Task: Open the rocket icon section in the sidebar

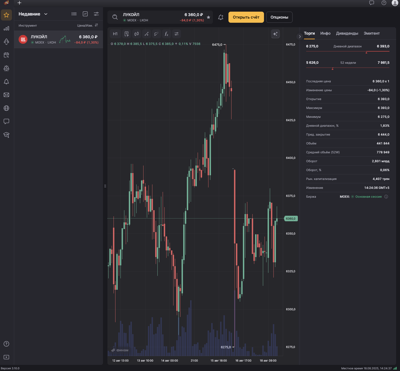Action: tap(6, 42)
